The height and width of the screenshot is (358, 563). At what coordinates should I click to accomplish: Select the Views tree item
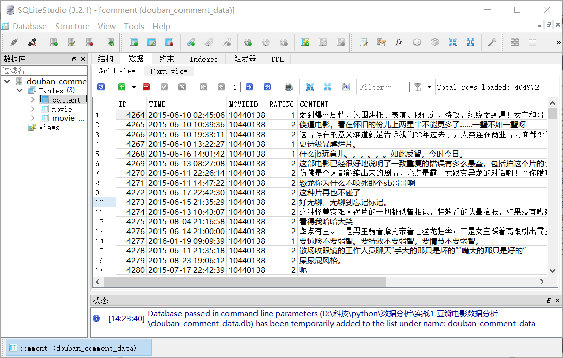click(49, 127)
